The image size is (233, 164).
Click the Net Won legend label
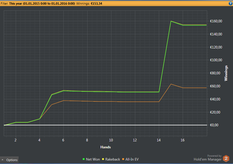point(93,159)
